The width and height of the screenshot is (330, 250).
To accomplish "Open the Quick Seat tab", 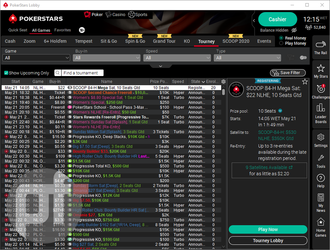I will [x=18, y=30].
